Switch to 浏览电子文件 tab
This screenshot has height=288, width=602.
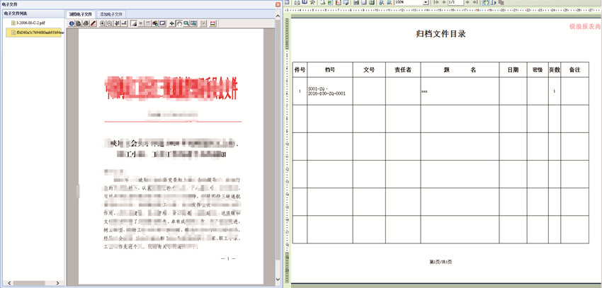(x=80, y=14)
